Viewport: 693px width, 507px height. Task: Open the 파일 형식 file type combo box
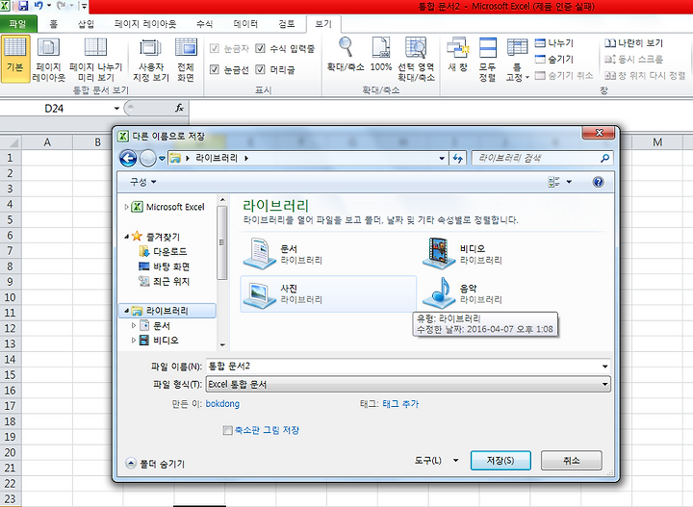408,384
